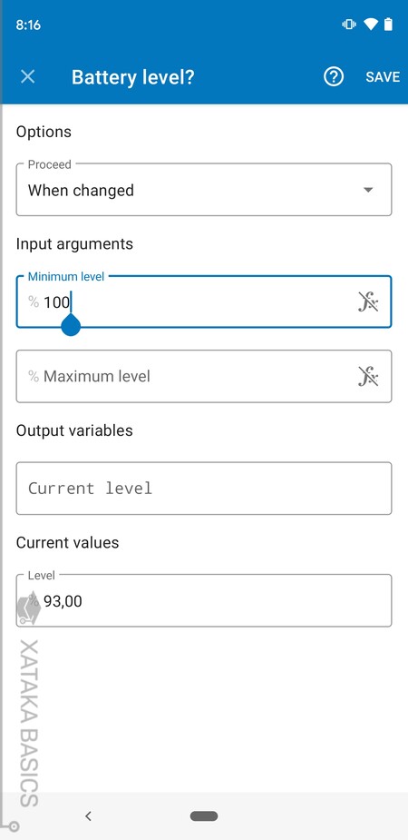Tap the Level current value field

click(x=204, y=600)
